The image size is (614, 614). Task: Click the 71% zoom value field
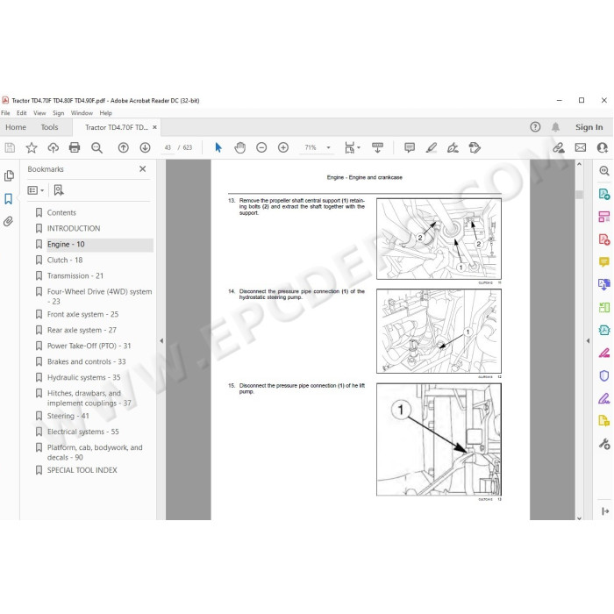(311, 147)
